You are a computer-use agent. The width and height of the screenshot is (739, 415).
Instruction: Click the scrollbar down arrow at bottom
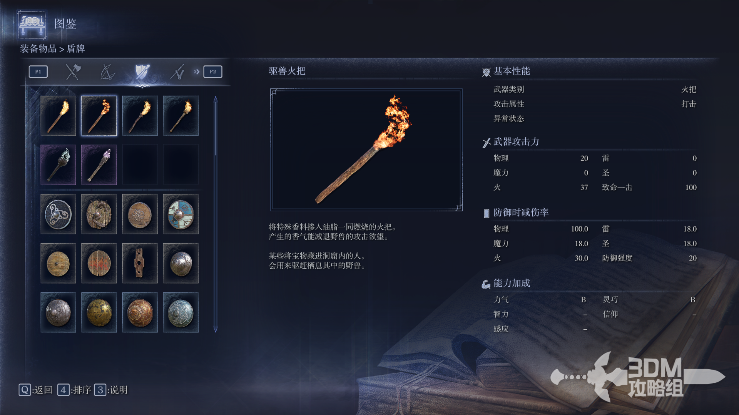216,329
